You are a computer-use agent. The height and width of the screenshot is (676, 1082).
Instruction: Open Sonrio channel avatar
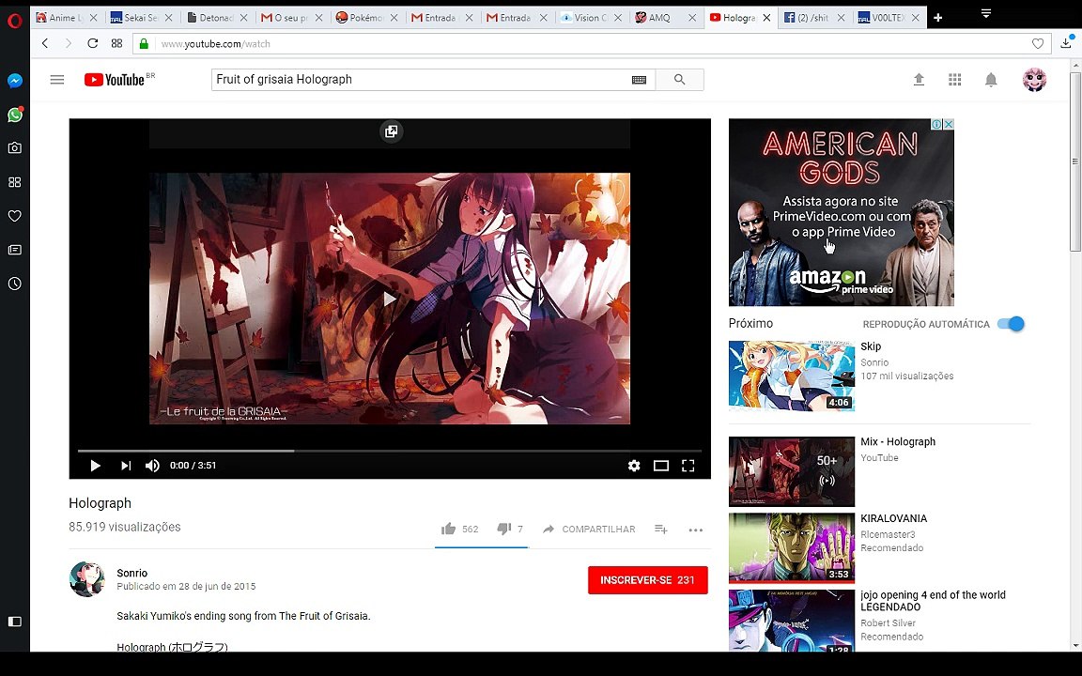[87, 578]
